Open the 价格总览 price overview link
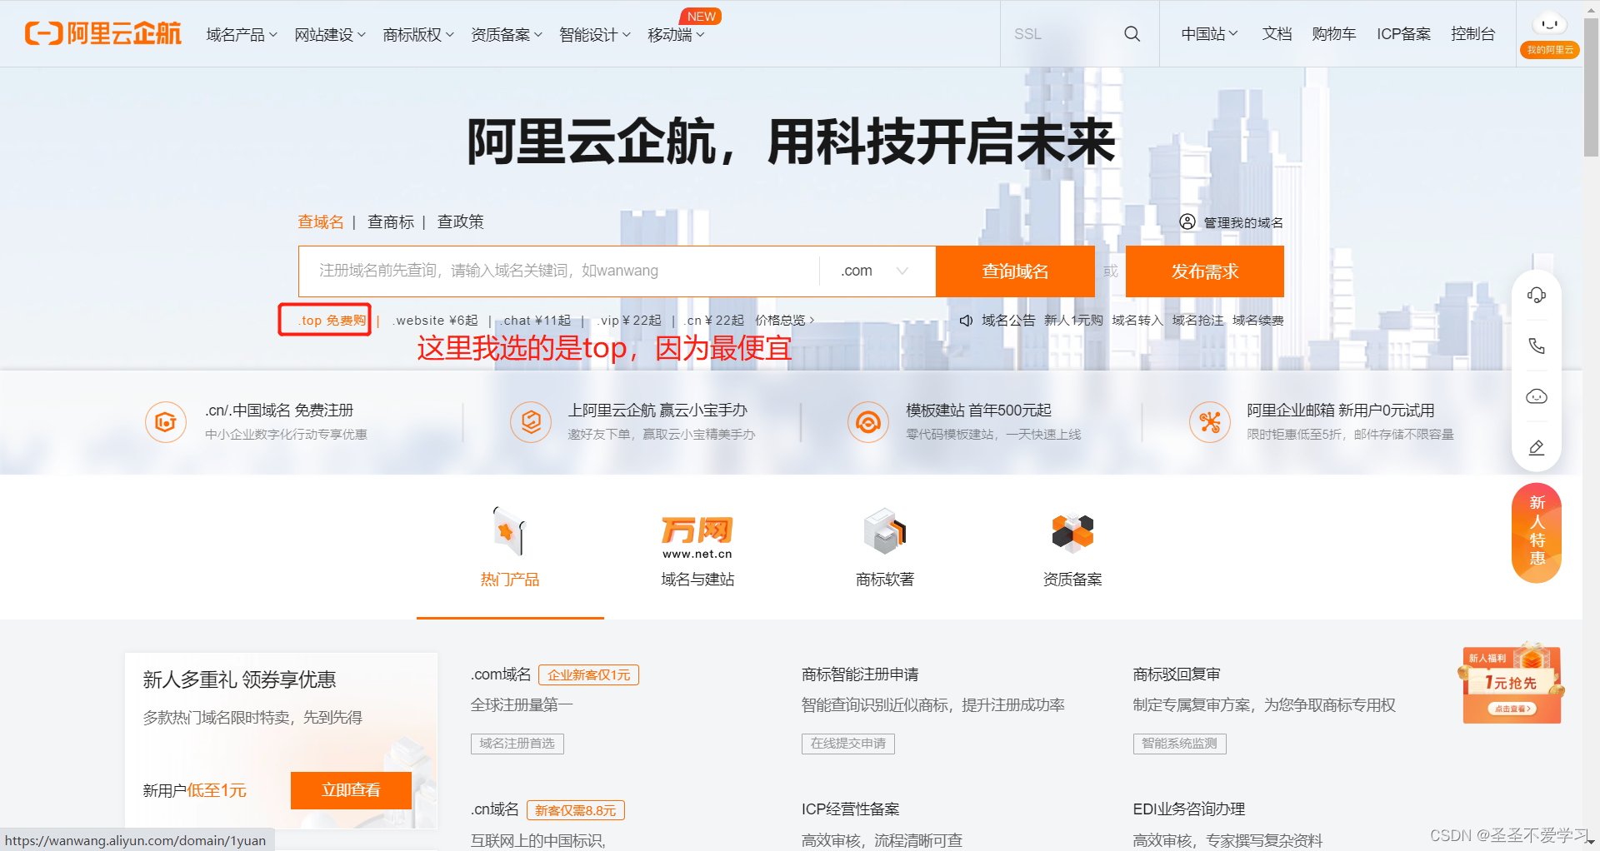The width and height of the screenshot is (1600, 851). tap(785, 321)
